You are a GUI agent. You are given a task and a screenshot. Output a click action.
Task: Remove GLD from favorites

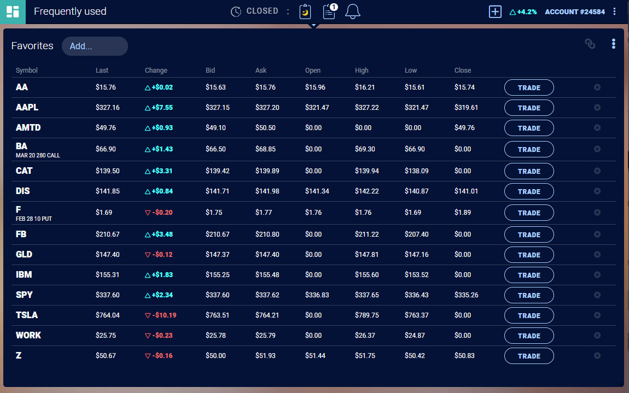597,254
